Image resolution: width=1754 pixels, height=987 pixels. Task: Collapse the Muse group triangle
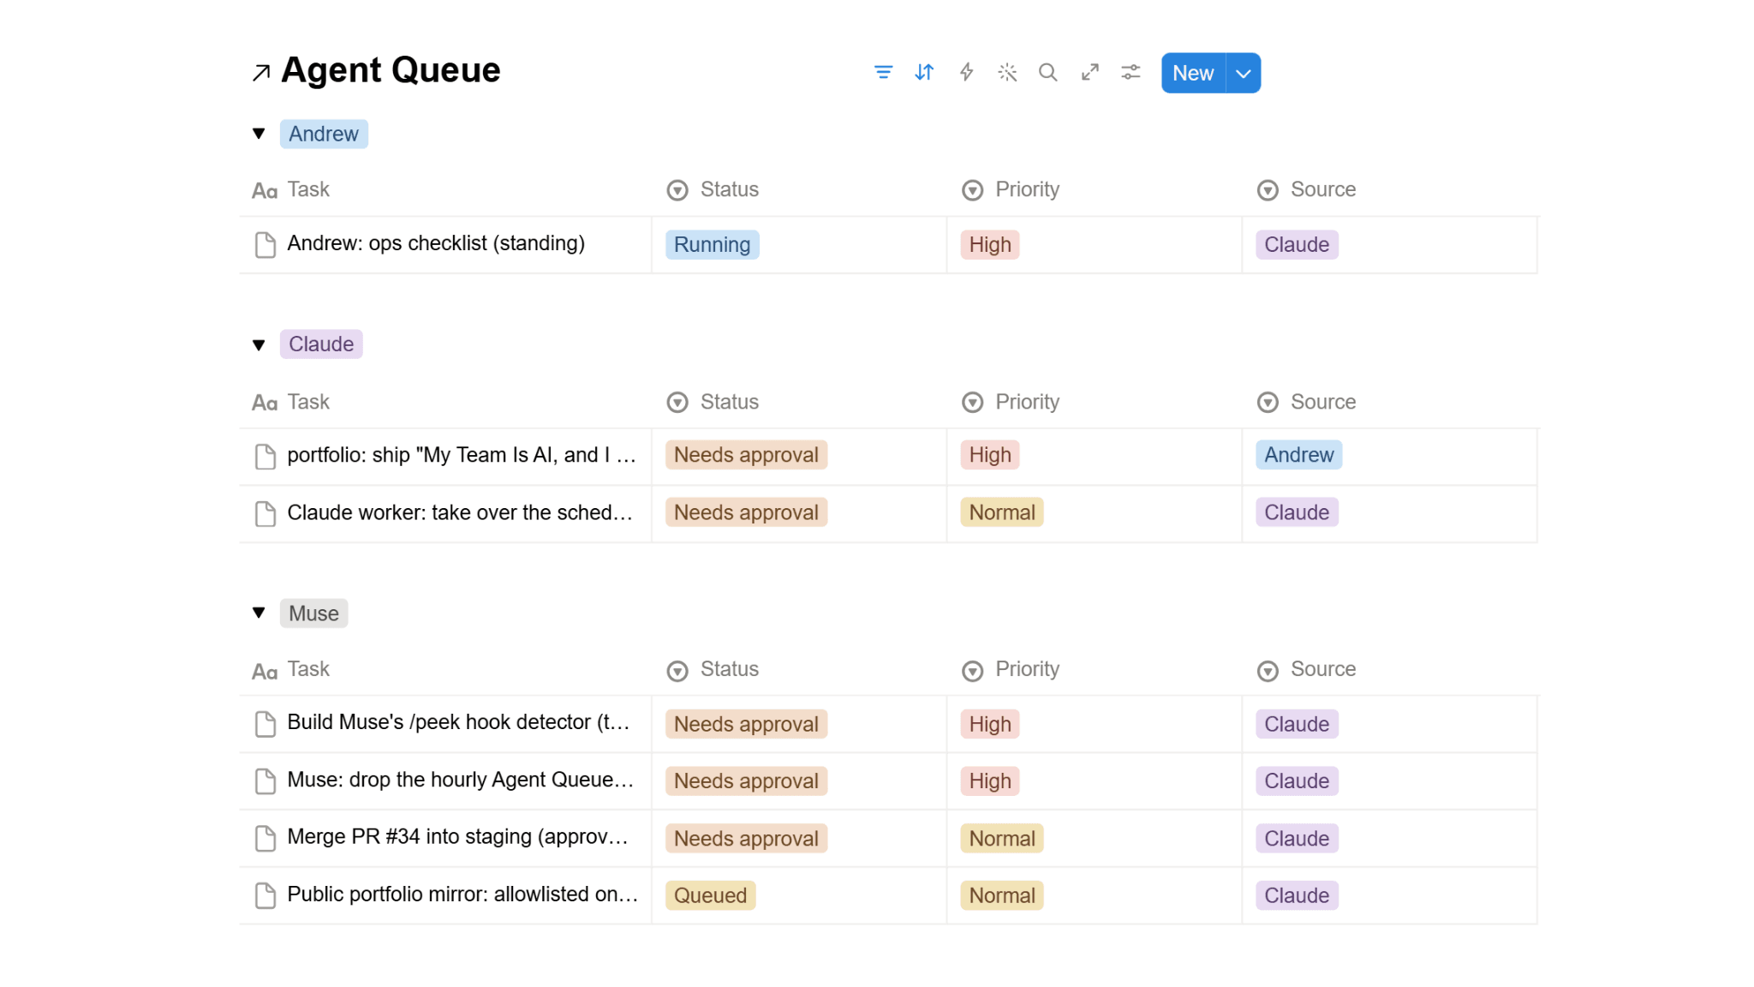coord(259,613)
